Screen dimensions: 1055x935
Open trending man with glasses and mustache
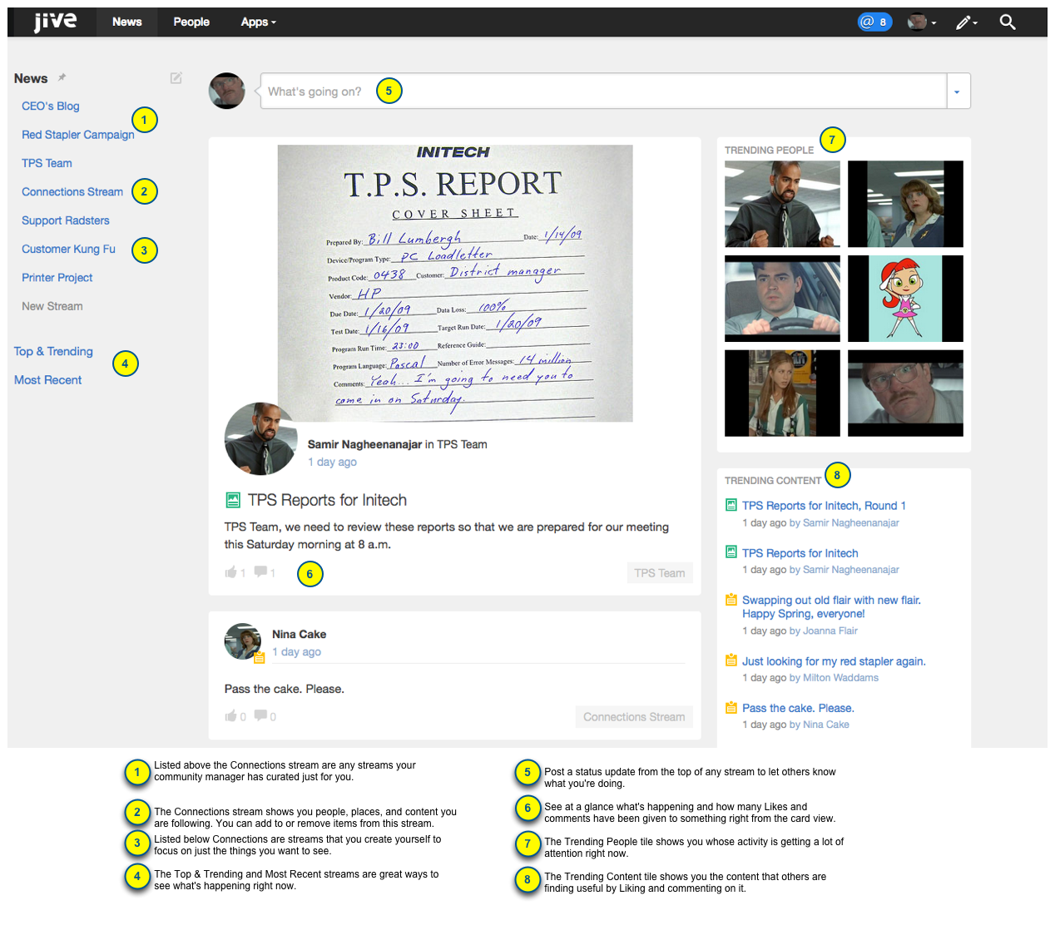pos(905,393)
